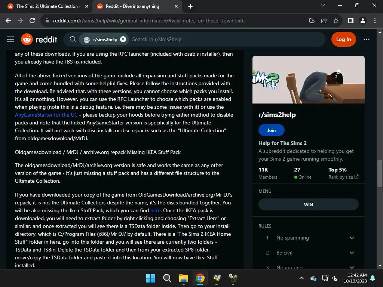The width and height of the screenshot is (383, 287).
Task: Open notifications bell icon
Action: point(373,278)
